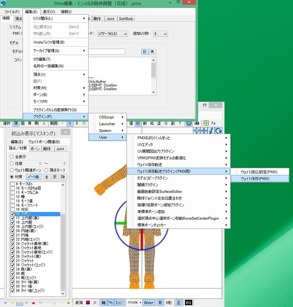Click the yellow grid view icon
Viewport: 293px width, 307px height.
click(206, 123)
